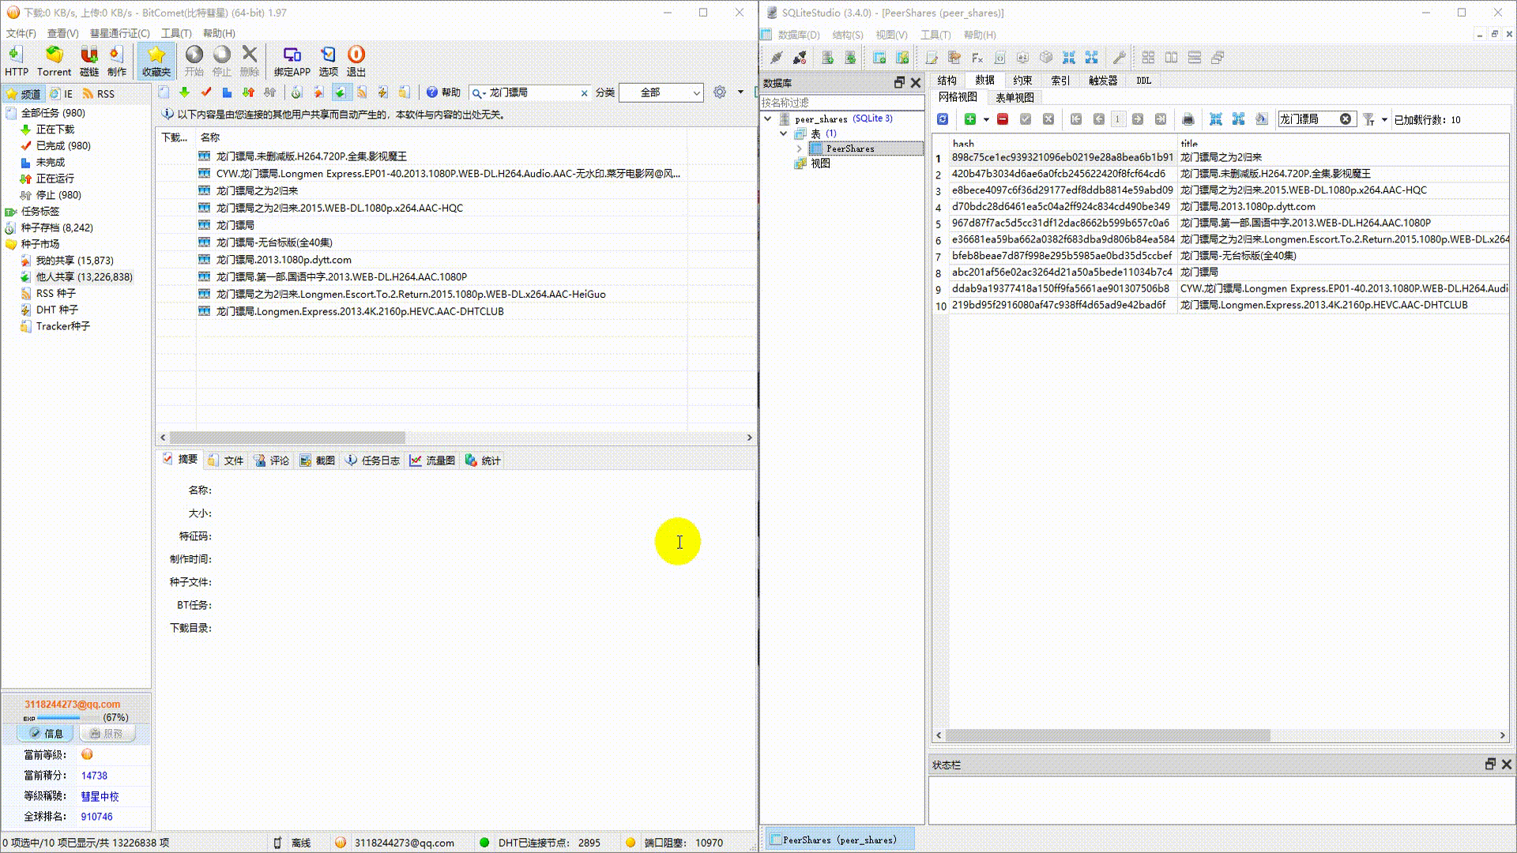Viewport: 1517px width, 853px height.
Task: Toggle the 收藏夹 favorites panel button
Action: point(156,60)
